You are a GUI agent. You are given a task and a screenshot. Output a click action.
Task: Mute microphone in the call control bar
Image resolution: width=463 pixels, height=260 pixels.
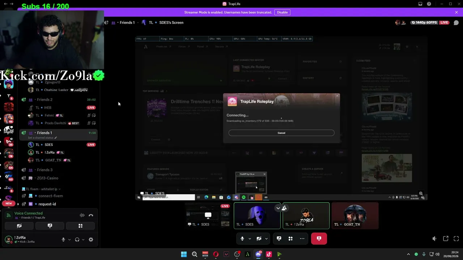pos(242,238)
